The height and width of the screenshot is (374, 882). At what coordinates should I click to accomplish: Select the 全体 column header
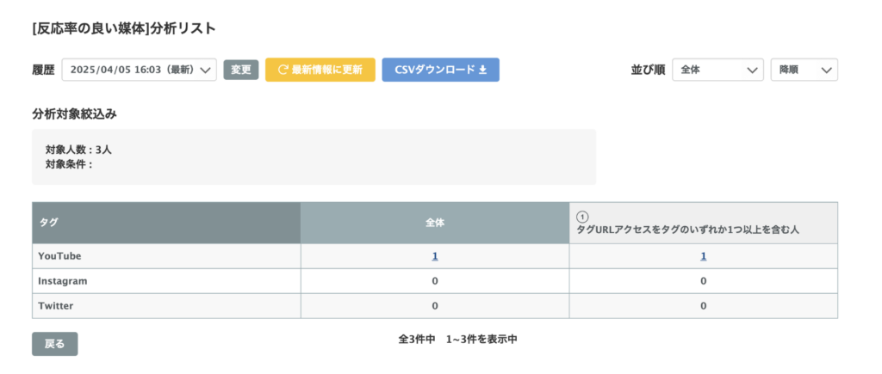(x=435, y=223)
